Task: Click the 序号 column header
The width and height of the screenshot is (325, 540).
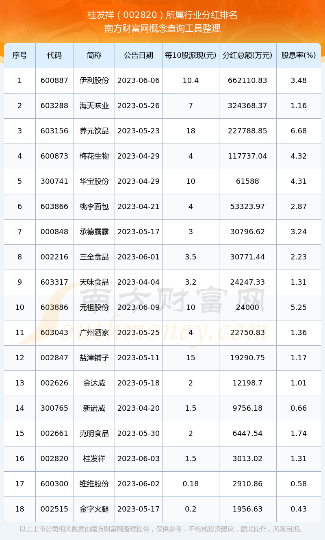Action: coord(19,55)
